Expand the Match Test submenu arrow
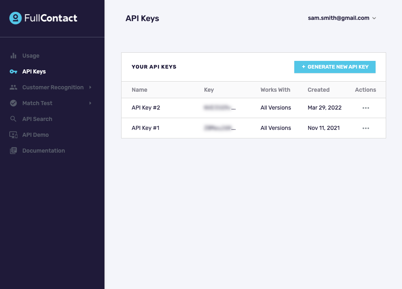The width and height of the screenshot is (402, 289). coord(90,103)
